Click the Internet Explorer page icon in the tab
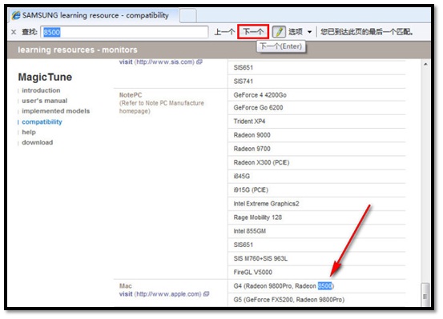The image size is (443, 319). tap(16, 15)
